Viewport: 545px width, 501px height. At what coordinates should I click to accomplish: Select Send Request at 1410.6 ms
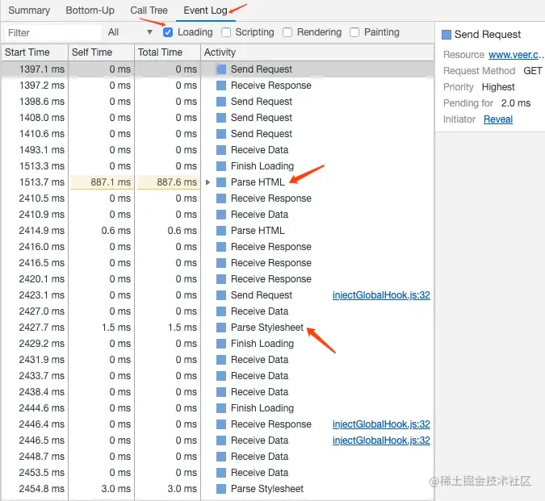(x=217, y=134)
